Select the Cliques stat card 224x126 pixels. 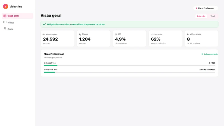click(94, 39)
